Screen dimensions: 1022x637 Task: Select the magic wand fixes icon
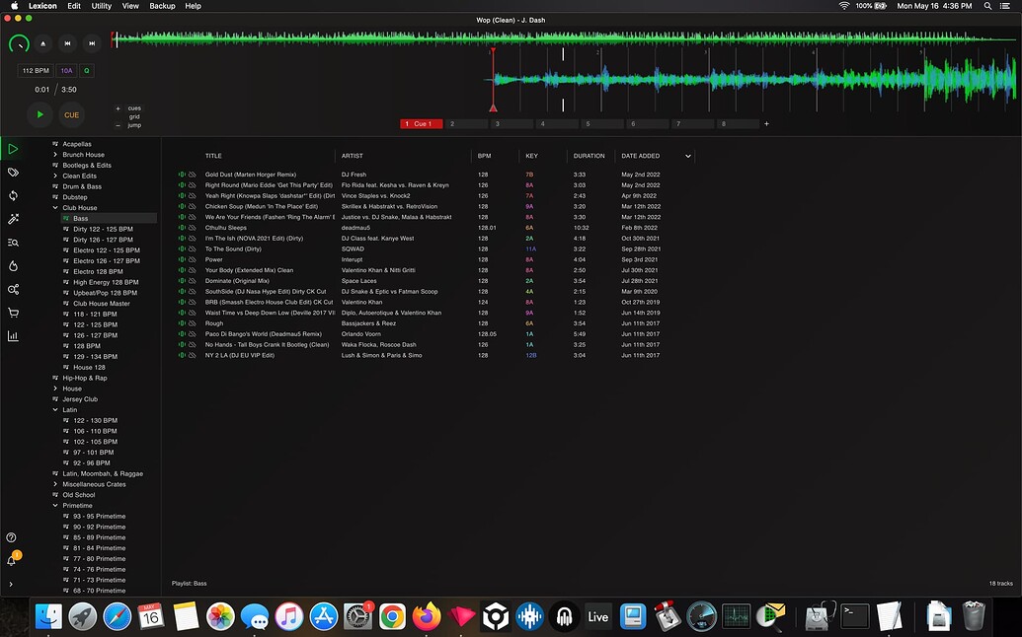click(x=13, y=218)
